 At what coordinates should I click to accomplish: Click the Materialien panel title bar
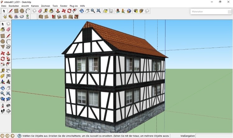pyautogui.click(x=211, y=11)
